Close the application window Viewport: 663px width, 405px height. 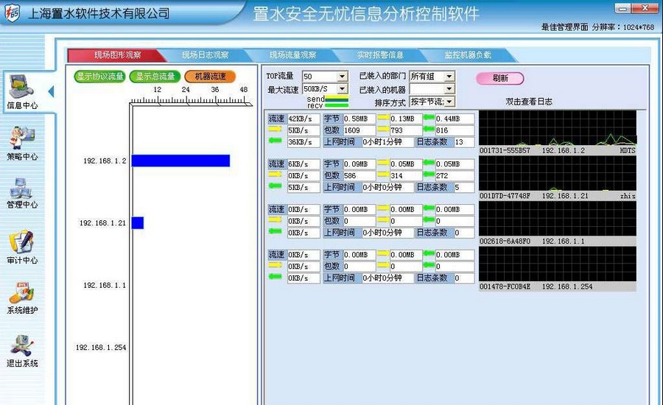[x=645, y=7]
